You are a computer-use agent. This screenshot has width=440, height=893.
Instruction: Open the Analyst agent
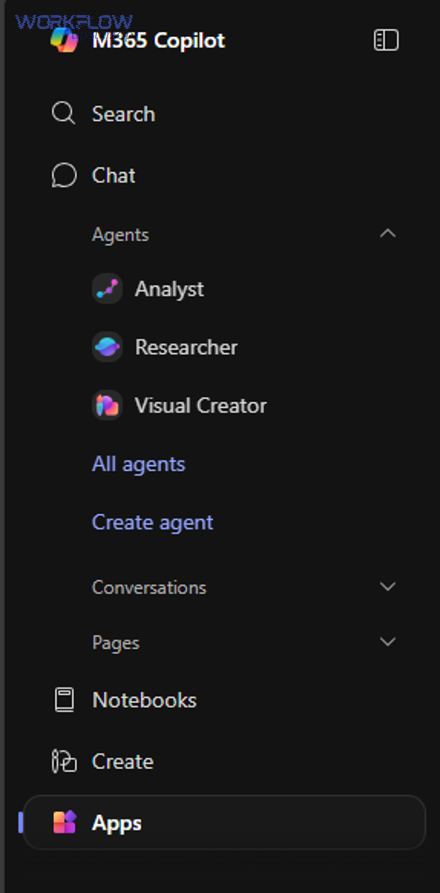click(169, 289)
